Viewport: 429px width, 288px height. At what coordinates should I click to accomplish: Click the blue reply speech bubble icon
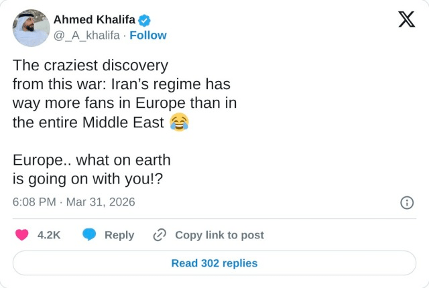[x=90, y=235]
